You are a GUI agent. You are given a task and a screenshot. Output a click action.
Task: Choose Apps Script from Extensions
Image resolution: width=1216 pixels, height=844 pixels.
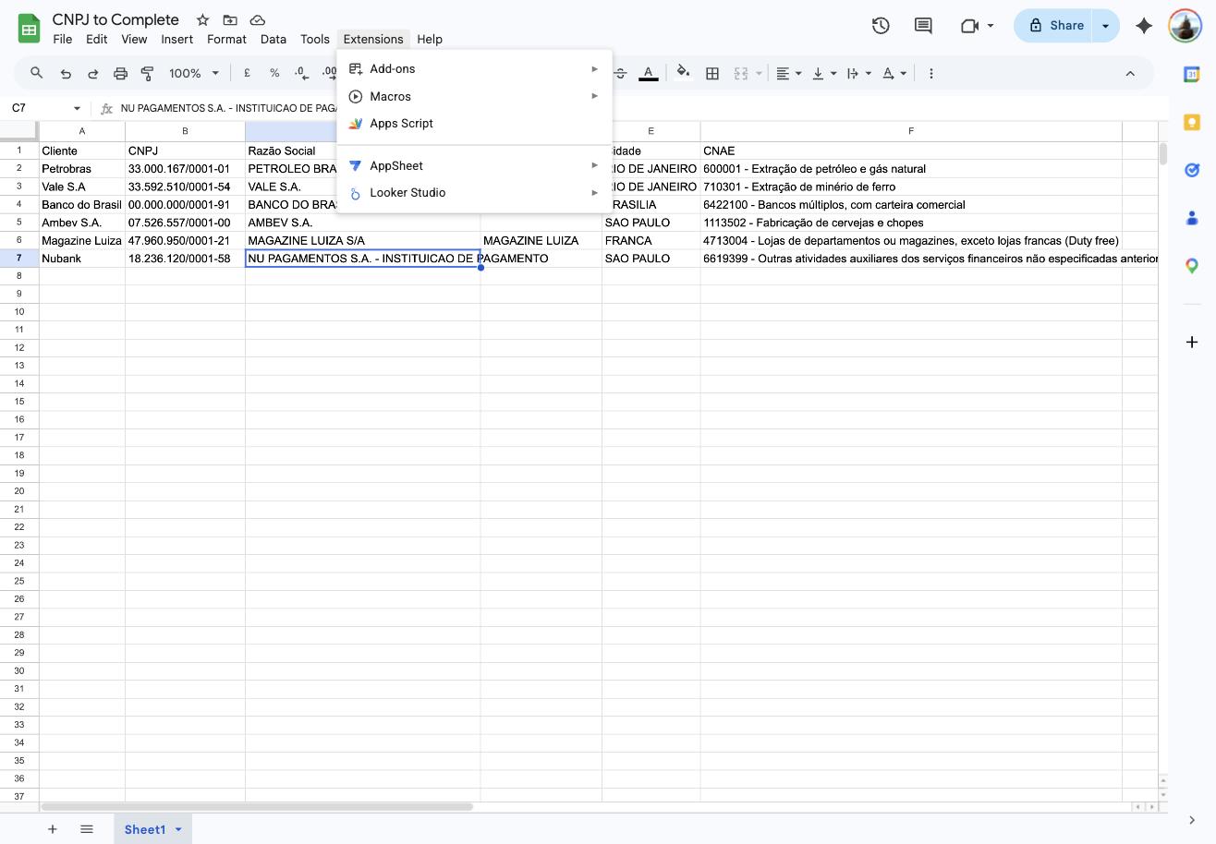(x=474, y=123)
